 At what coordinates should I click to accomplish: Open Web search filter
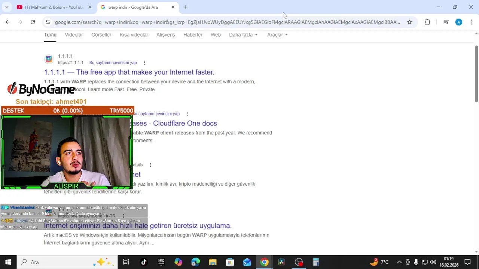click(216, 35)
